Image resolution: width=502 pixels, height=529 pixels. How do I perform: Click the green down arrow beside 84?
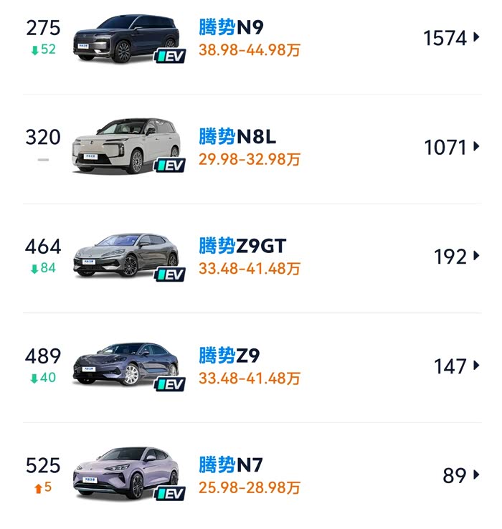pyautogui.click(x=34, y=269)
